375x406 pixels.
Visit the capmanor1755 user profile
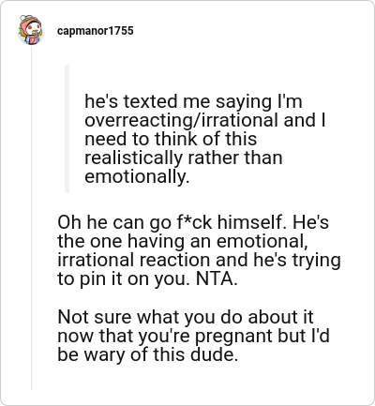(x=96, y=31)
